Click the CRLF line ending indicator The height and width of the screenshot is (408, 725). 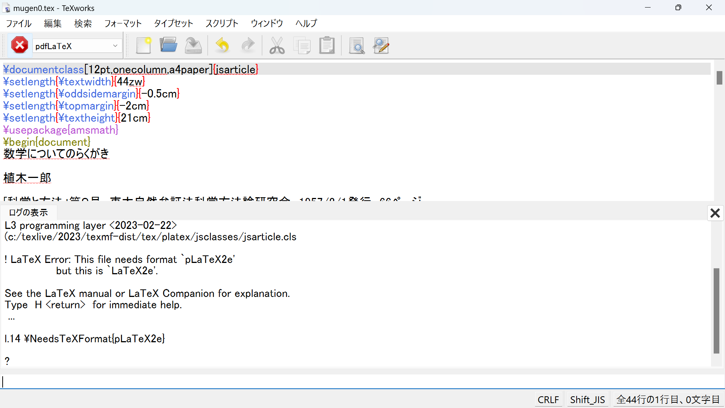click(x=548, y=400)
